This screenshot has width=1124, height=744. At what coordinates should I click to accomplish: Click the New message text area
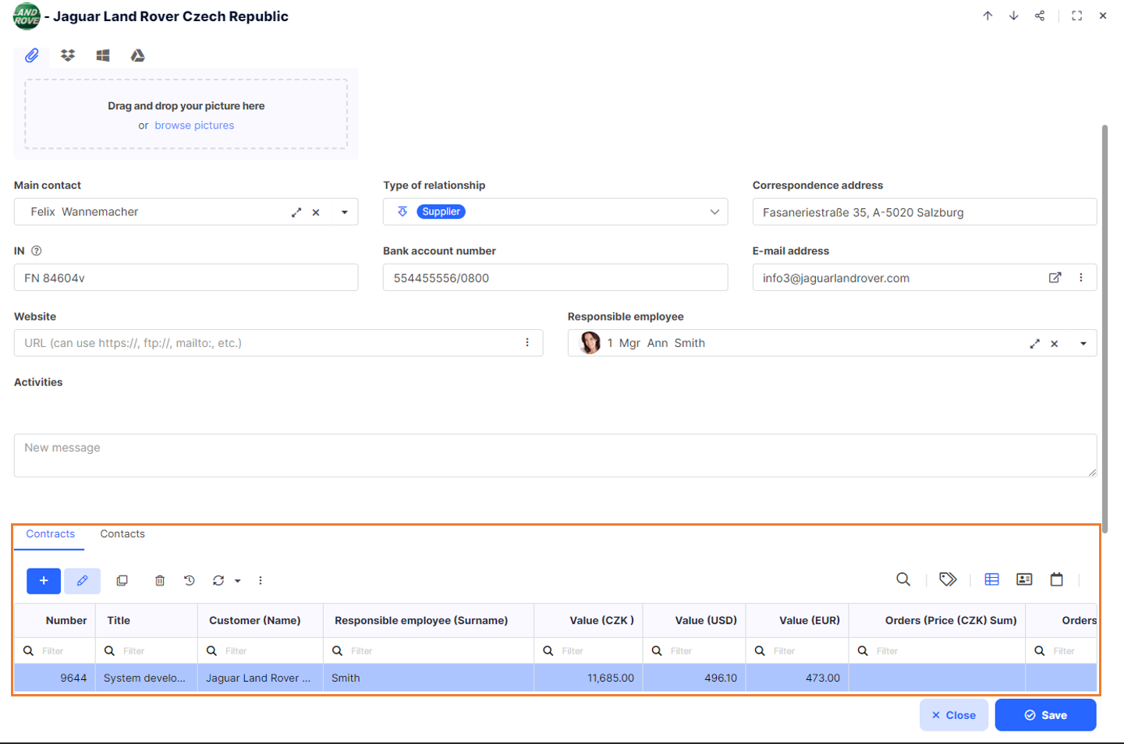click(x=555, y=455)
